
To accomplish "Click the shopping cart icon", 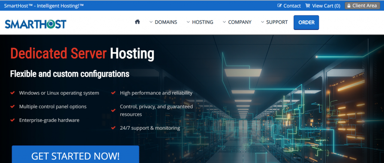I will 308,6.
